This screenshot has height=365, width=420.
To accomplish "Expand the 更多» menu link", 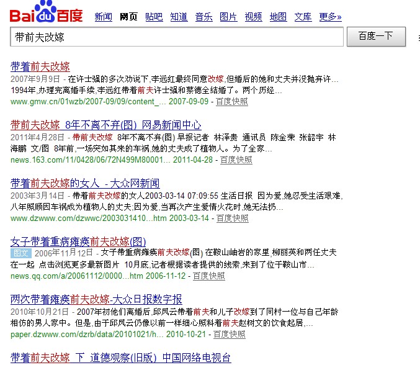I will [x=330, y=17].
